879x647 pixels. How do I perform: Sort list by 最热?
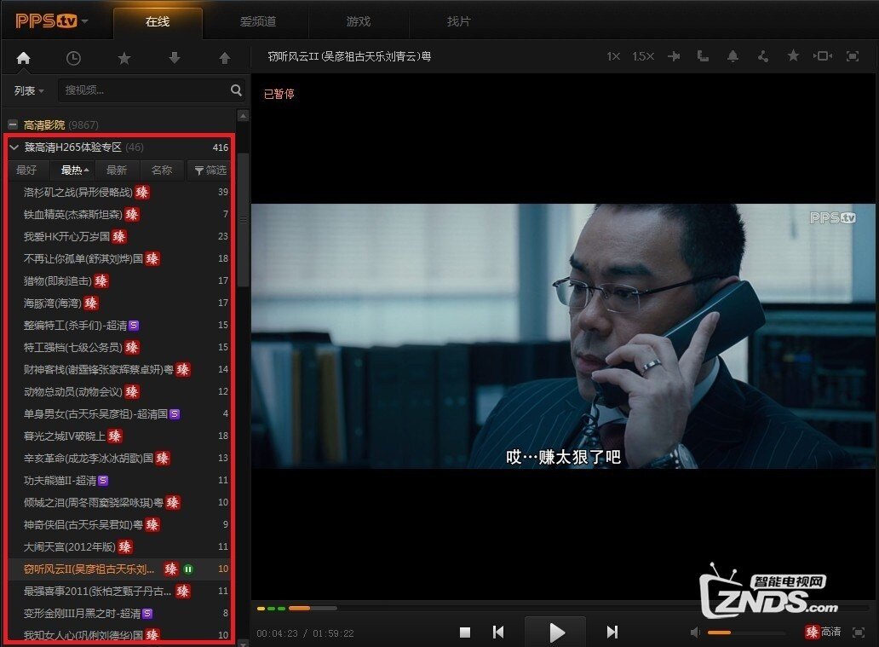(x=74, y=170)
